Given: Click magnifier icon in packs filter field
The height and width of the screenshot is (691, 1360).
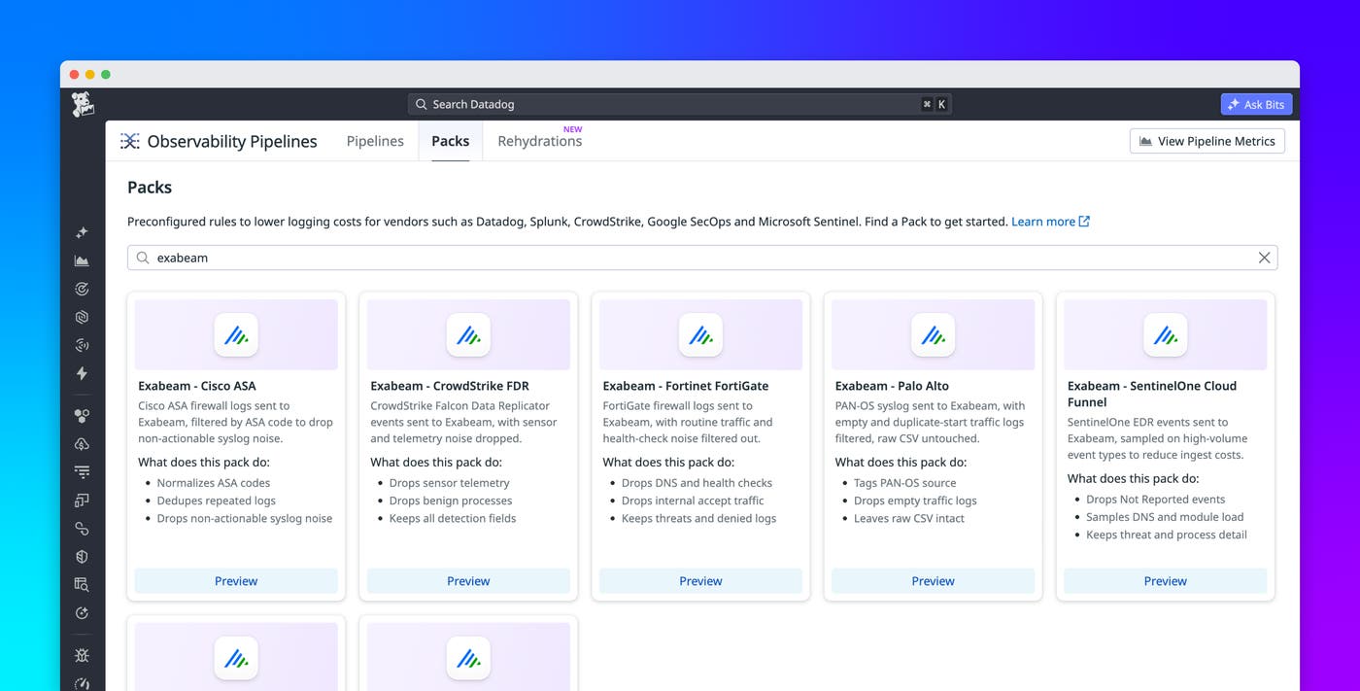Looking at the screenshot, I should pyautogui.click(x=143, y=258).
